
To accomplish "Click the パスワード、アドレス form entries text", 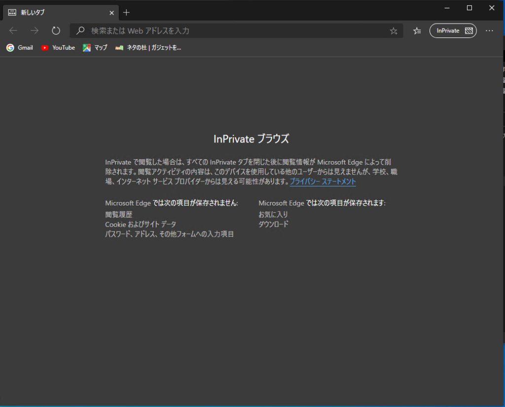I will (170, 234).
